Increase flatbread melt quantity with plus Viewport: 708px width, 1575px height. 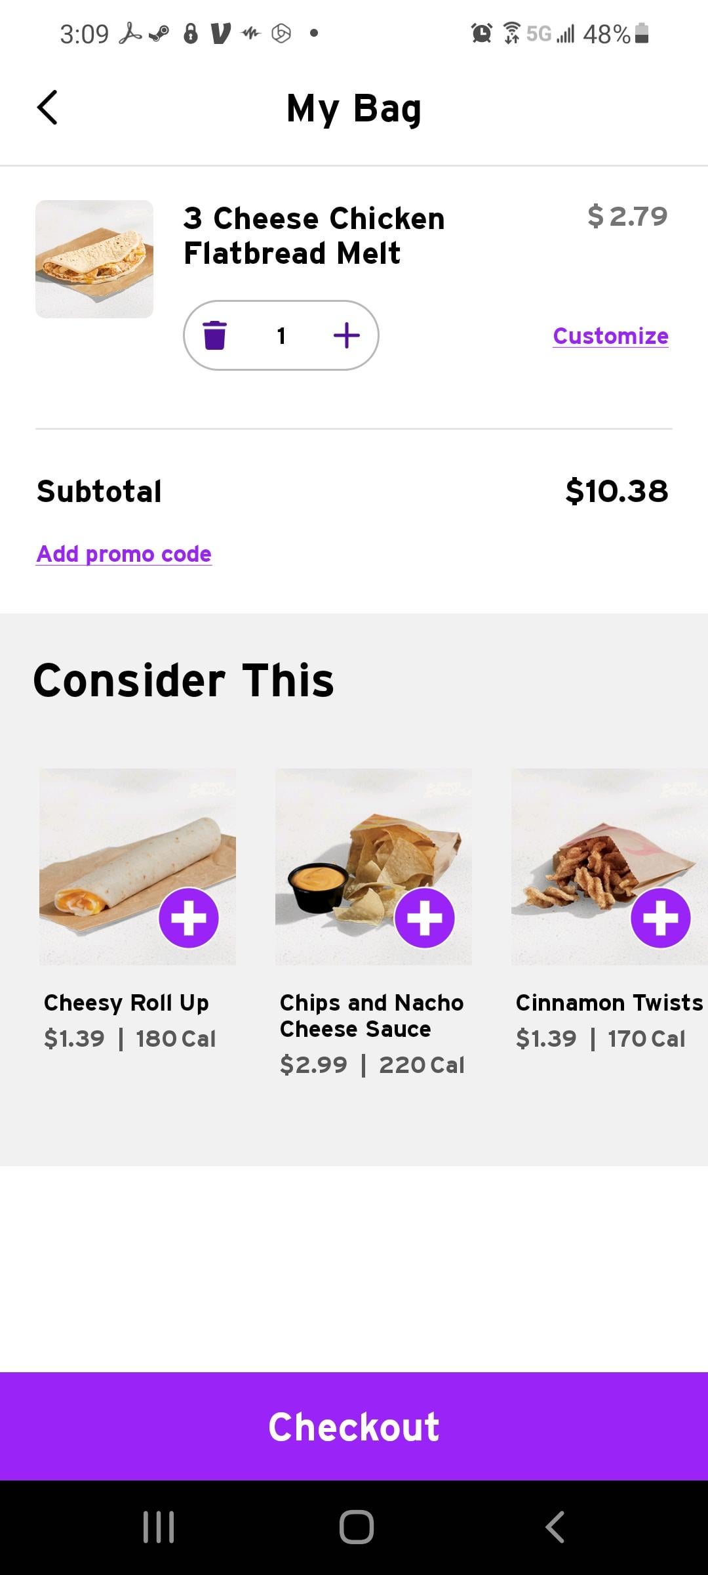click(x=346, y=335)
